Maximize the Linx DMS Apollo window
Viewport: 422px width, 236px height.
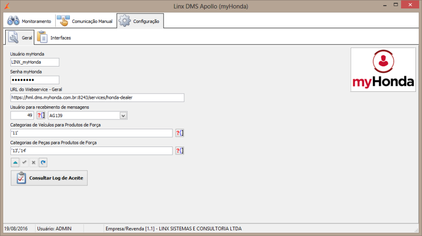click(x=396, y=5)
